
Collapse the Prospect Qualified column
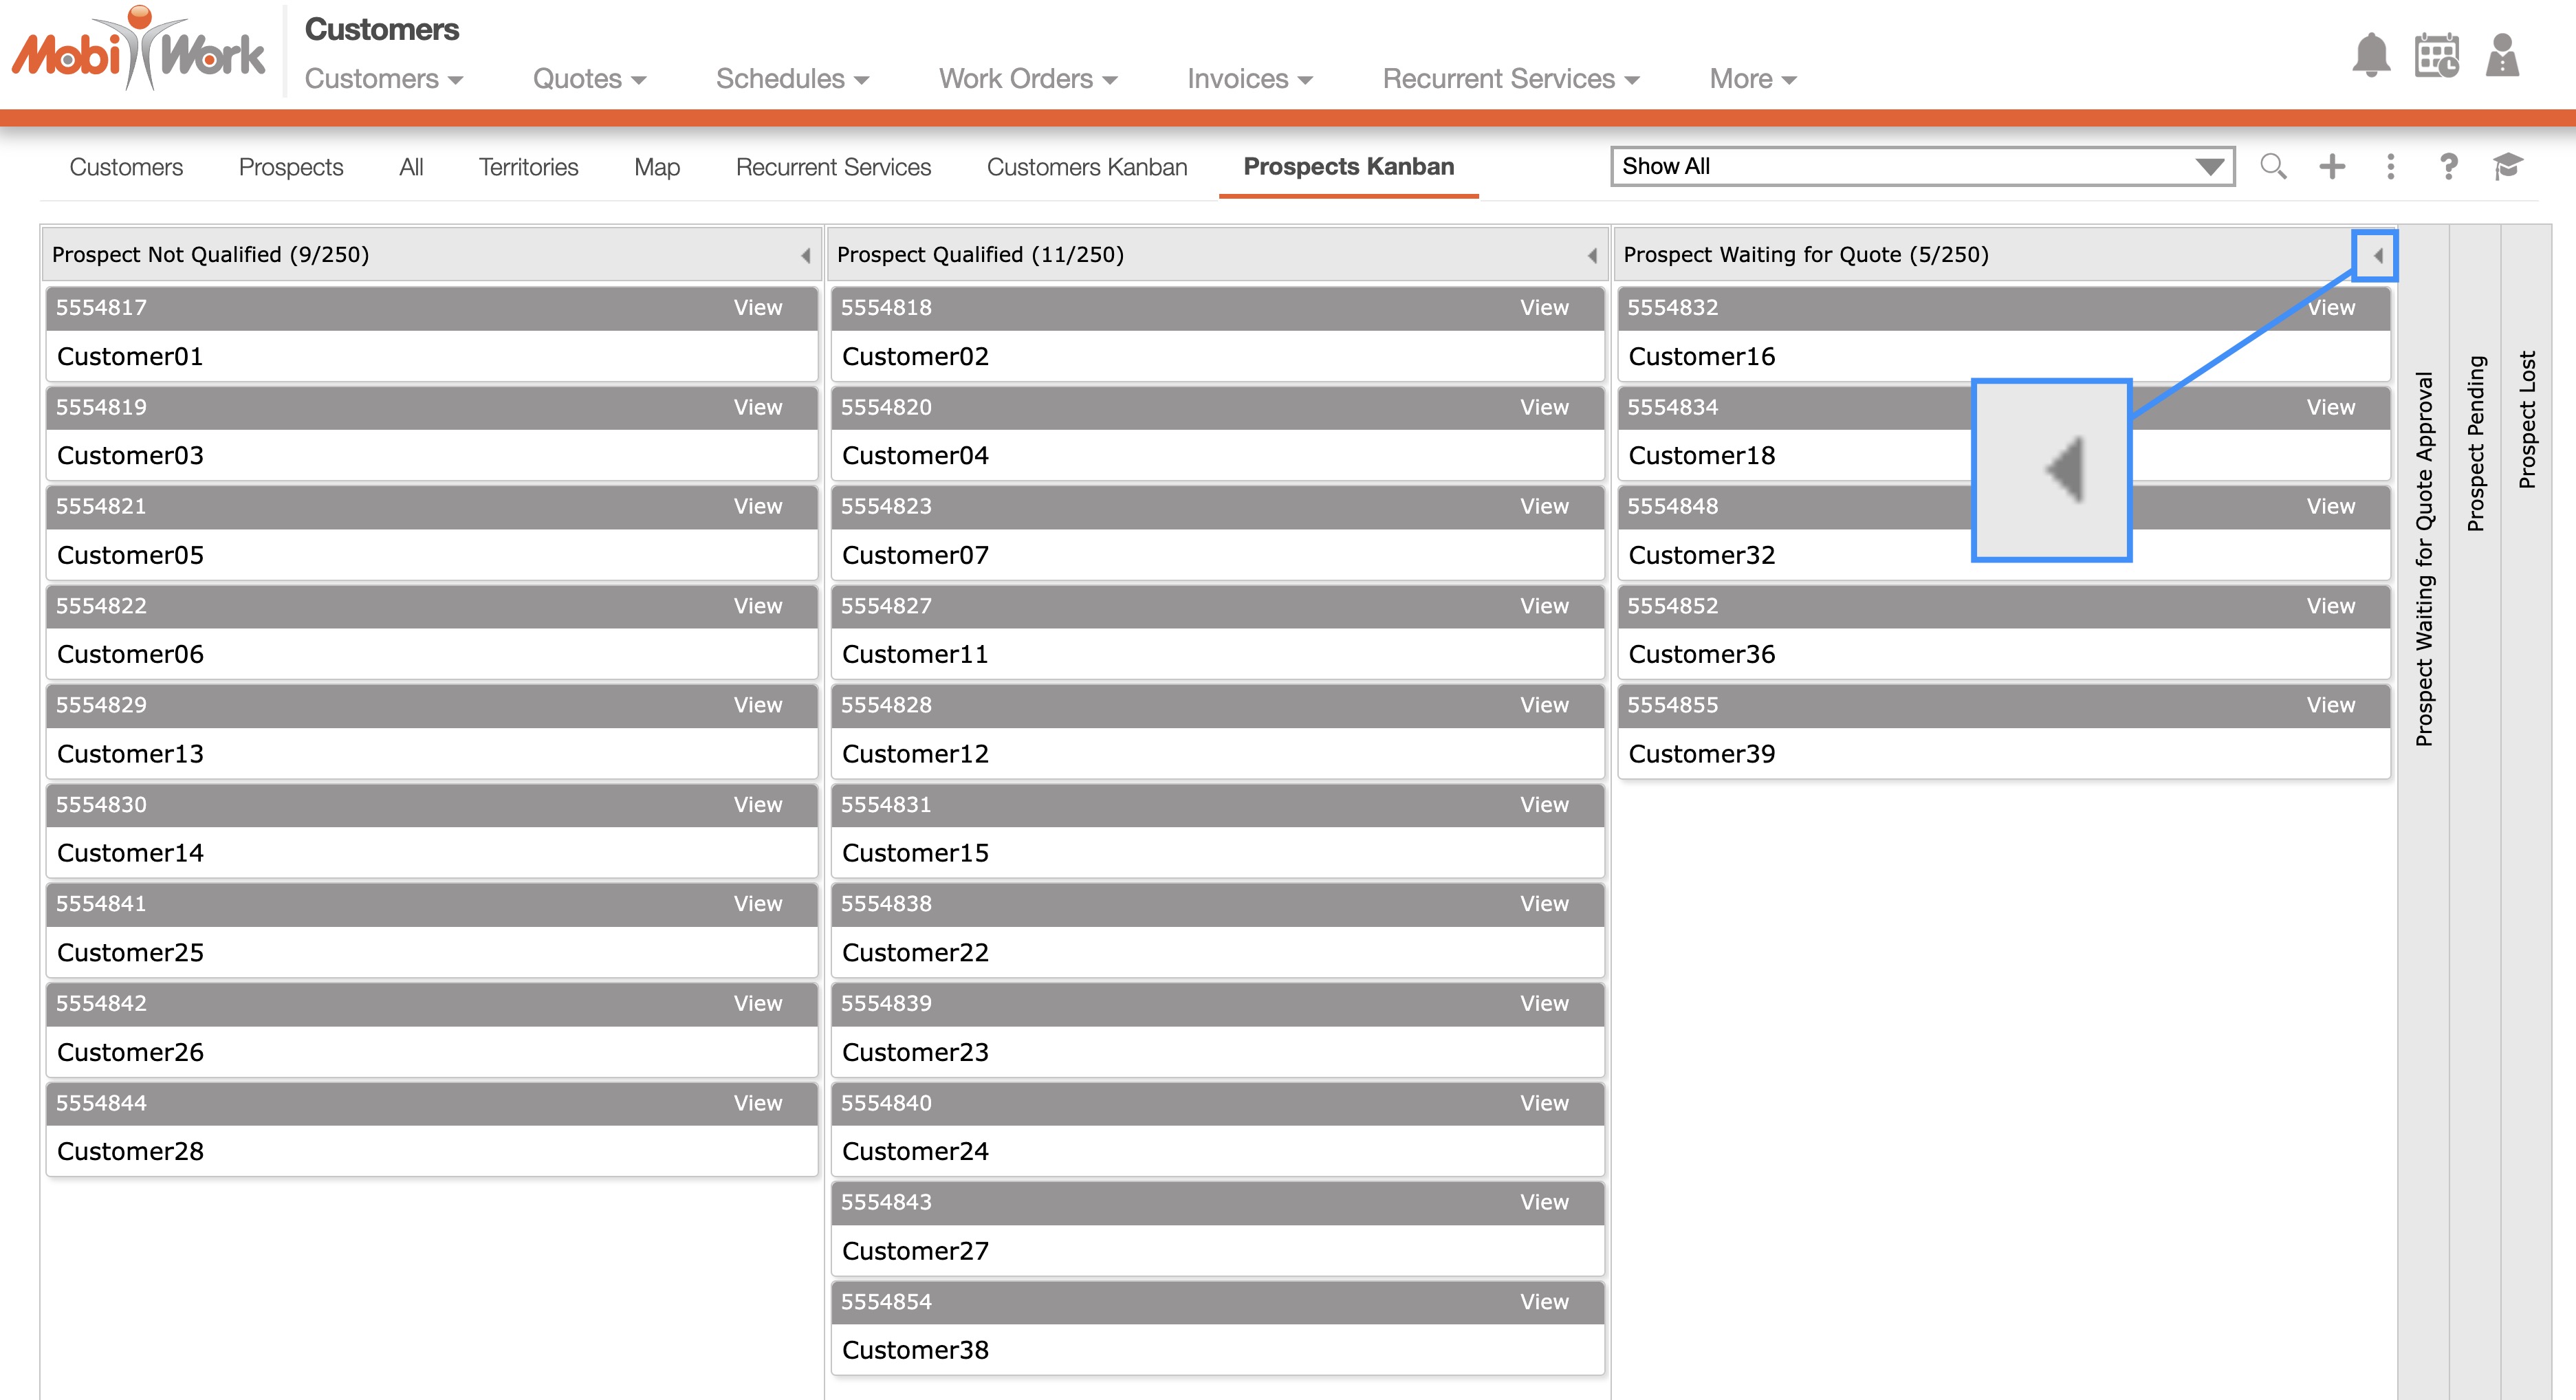click(1592, 256)
